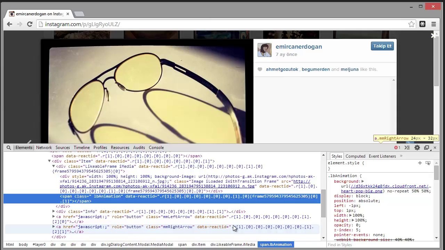The height and width of the screenshot is (250, 445).
Task: Show more sidebar panes chevron
Action: tap(401, 156)
